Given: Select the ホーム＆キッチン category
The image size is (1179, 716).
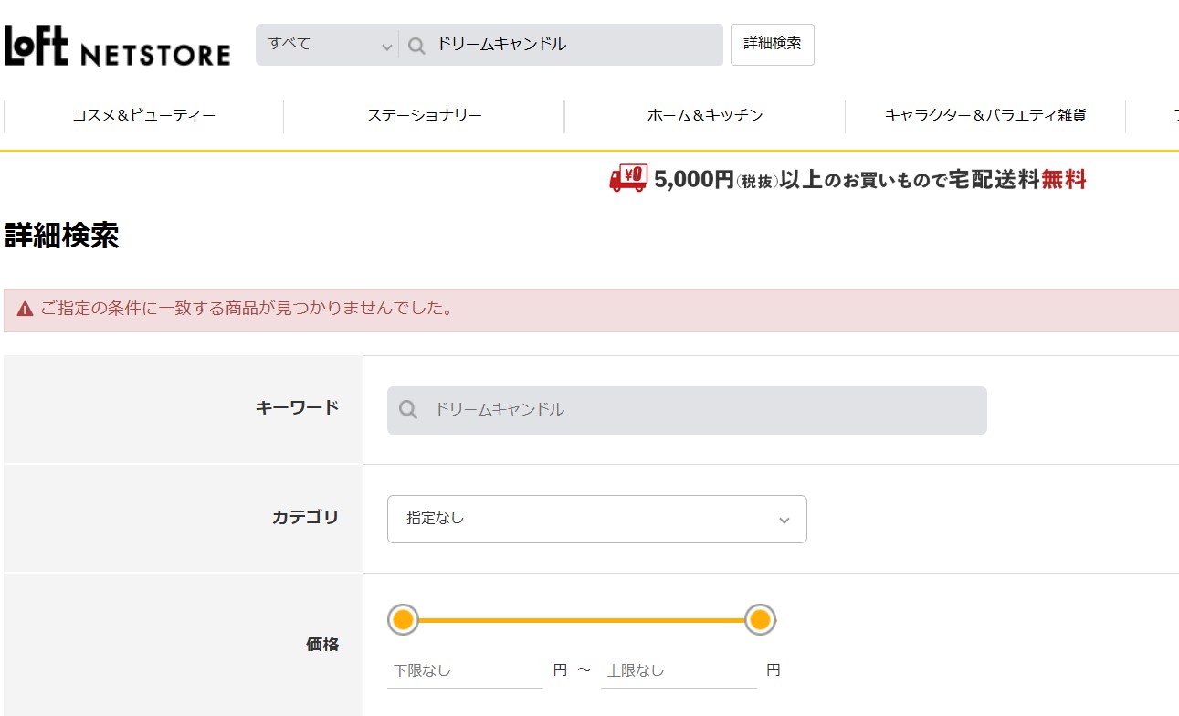Looking at the screenshot, I should (x=704, y=116).
